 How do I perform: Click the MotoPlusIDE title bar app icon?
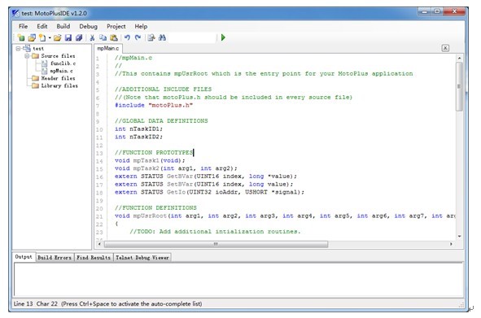tap(15, 13)
